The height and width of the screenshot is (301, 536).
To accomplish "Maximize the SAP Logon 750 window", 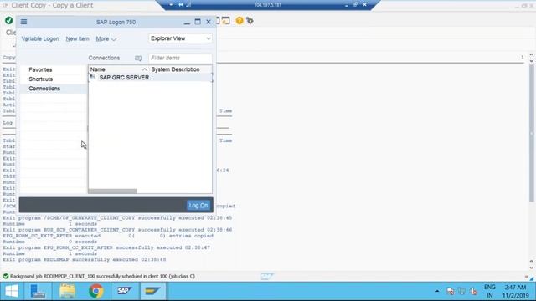I will [198, 22].
